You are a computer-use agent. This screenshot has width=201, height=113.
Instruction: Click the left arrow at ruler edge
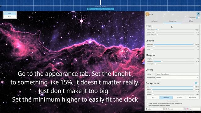[x=1, y=6]
